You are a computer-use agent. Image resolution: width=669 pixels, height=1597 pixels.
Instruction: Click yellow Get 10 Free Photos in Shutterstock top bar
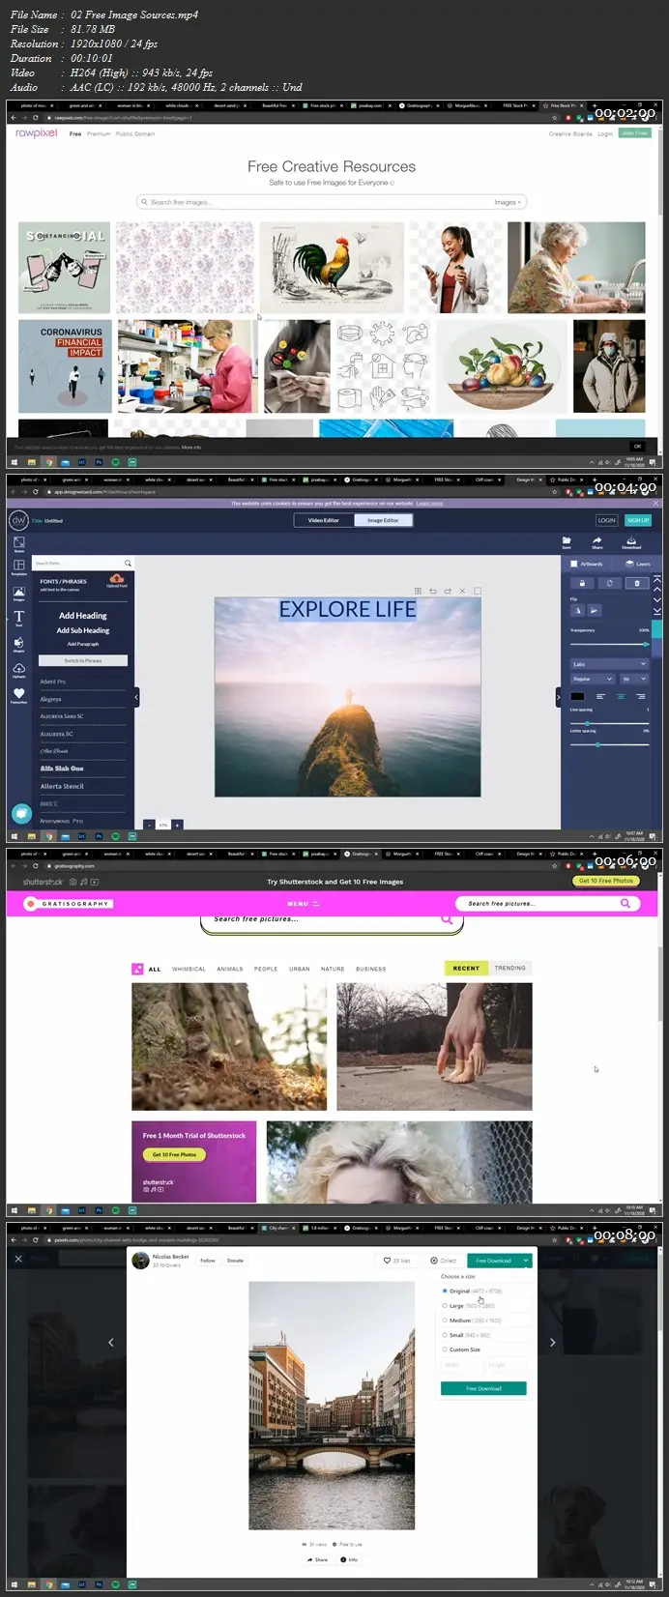(x=606, y=881)
